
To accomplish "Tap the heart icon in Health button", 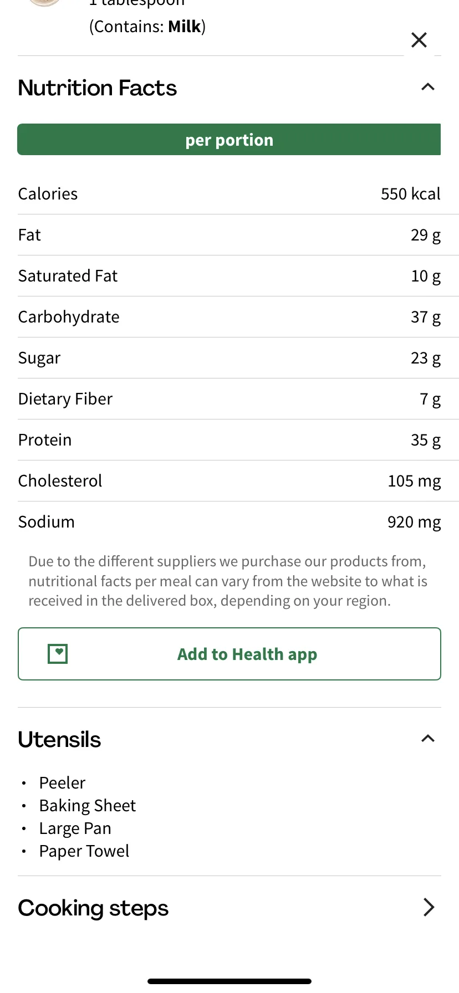I will point(58,654).
